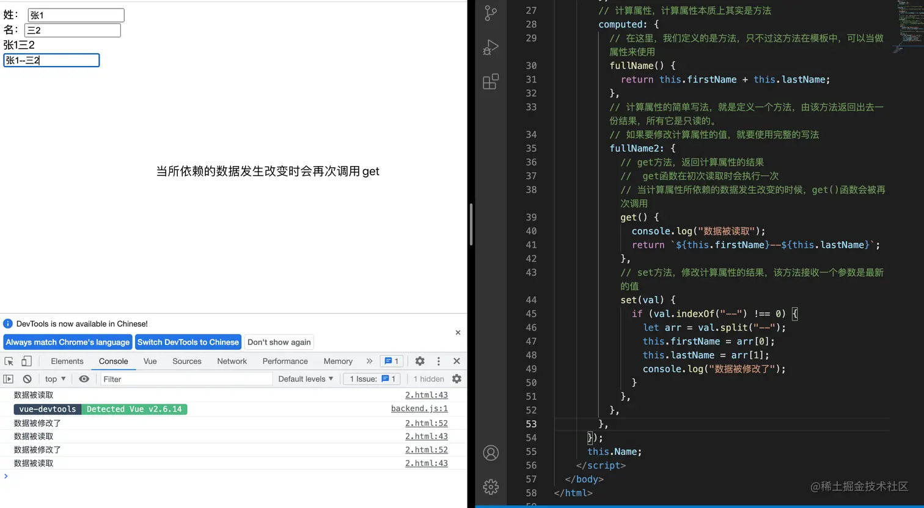Click the page text '张1三2'
Viewport: 924px width, 508px height.
click(x=19, y=45)
